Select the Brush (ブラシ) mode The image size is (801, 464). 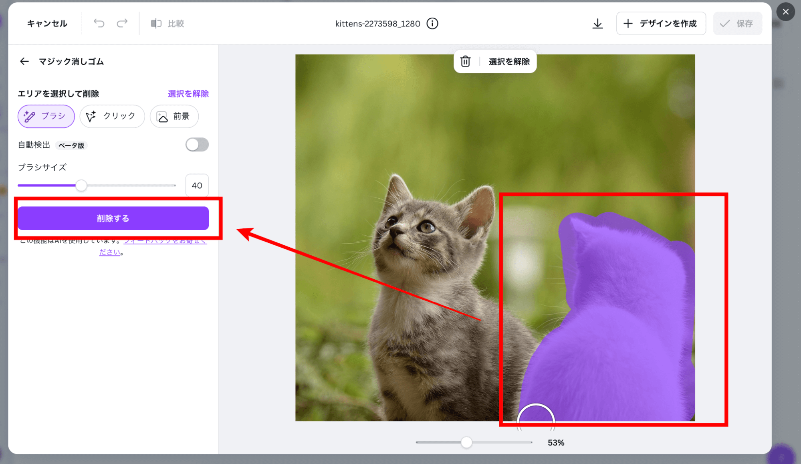tap(46, 116)
